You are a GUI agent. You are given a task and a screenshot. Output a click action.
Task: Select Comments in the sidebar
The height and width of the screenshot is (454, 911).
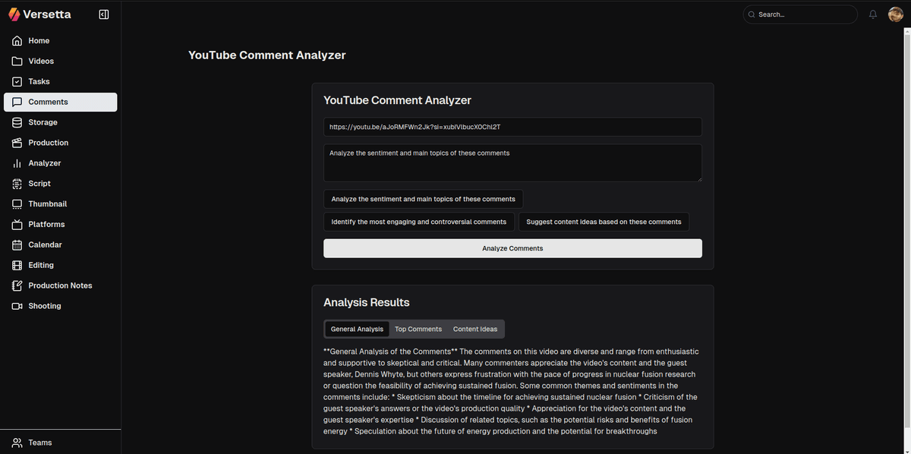pyautogui.click(x=60, y=102)
